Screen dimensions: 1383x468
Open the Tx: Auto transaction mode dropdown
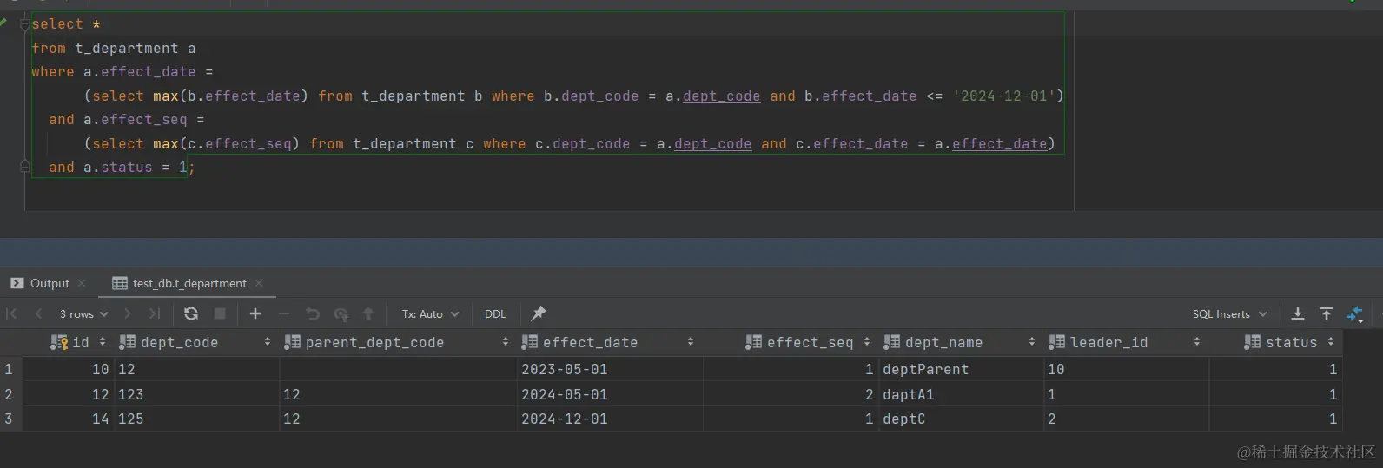point(430,314)
